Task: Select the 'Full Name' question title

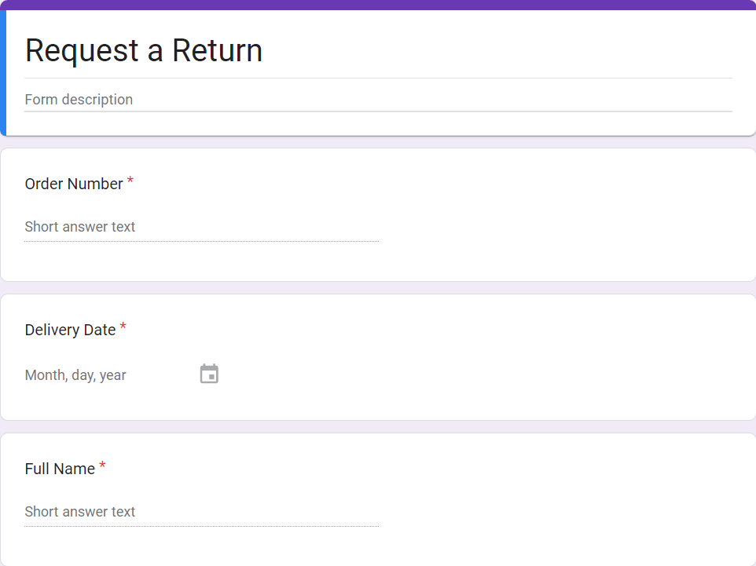Action: 60,469
